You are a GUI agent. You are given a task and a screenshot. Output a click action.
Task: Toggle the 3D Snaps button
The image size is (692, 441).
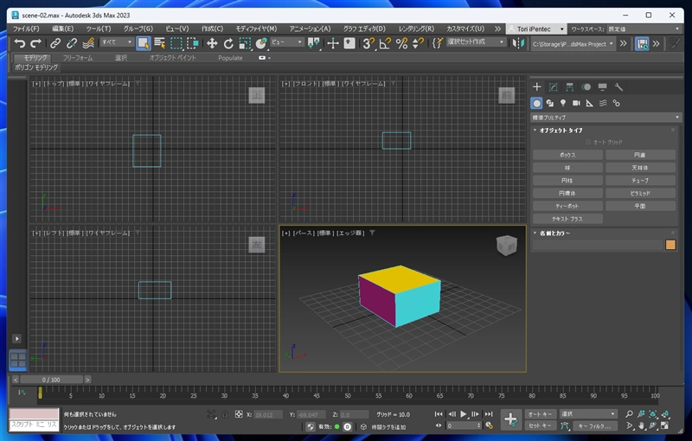point(368,43)
